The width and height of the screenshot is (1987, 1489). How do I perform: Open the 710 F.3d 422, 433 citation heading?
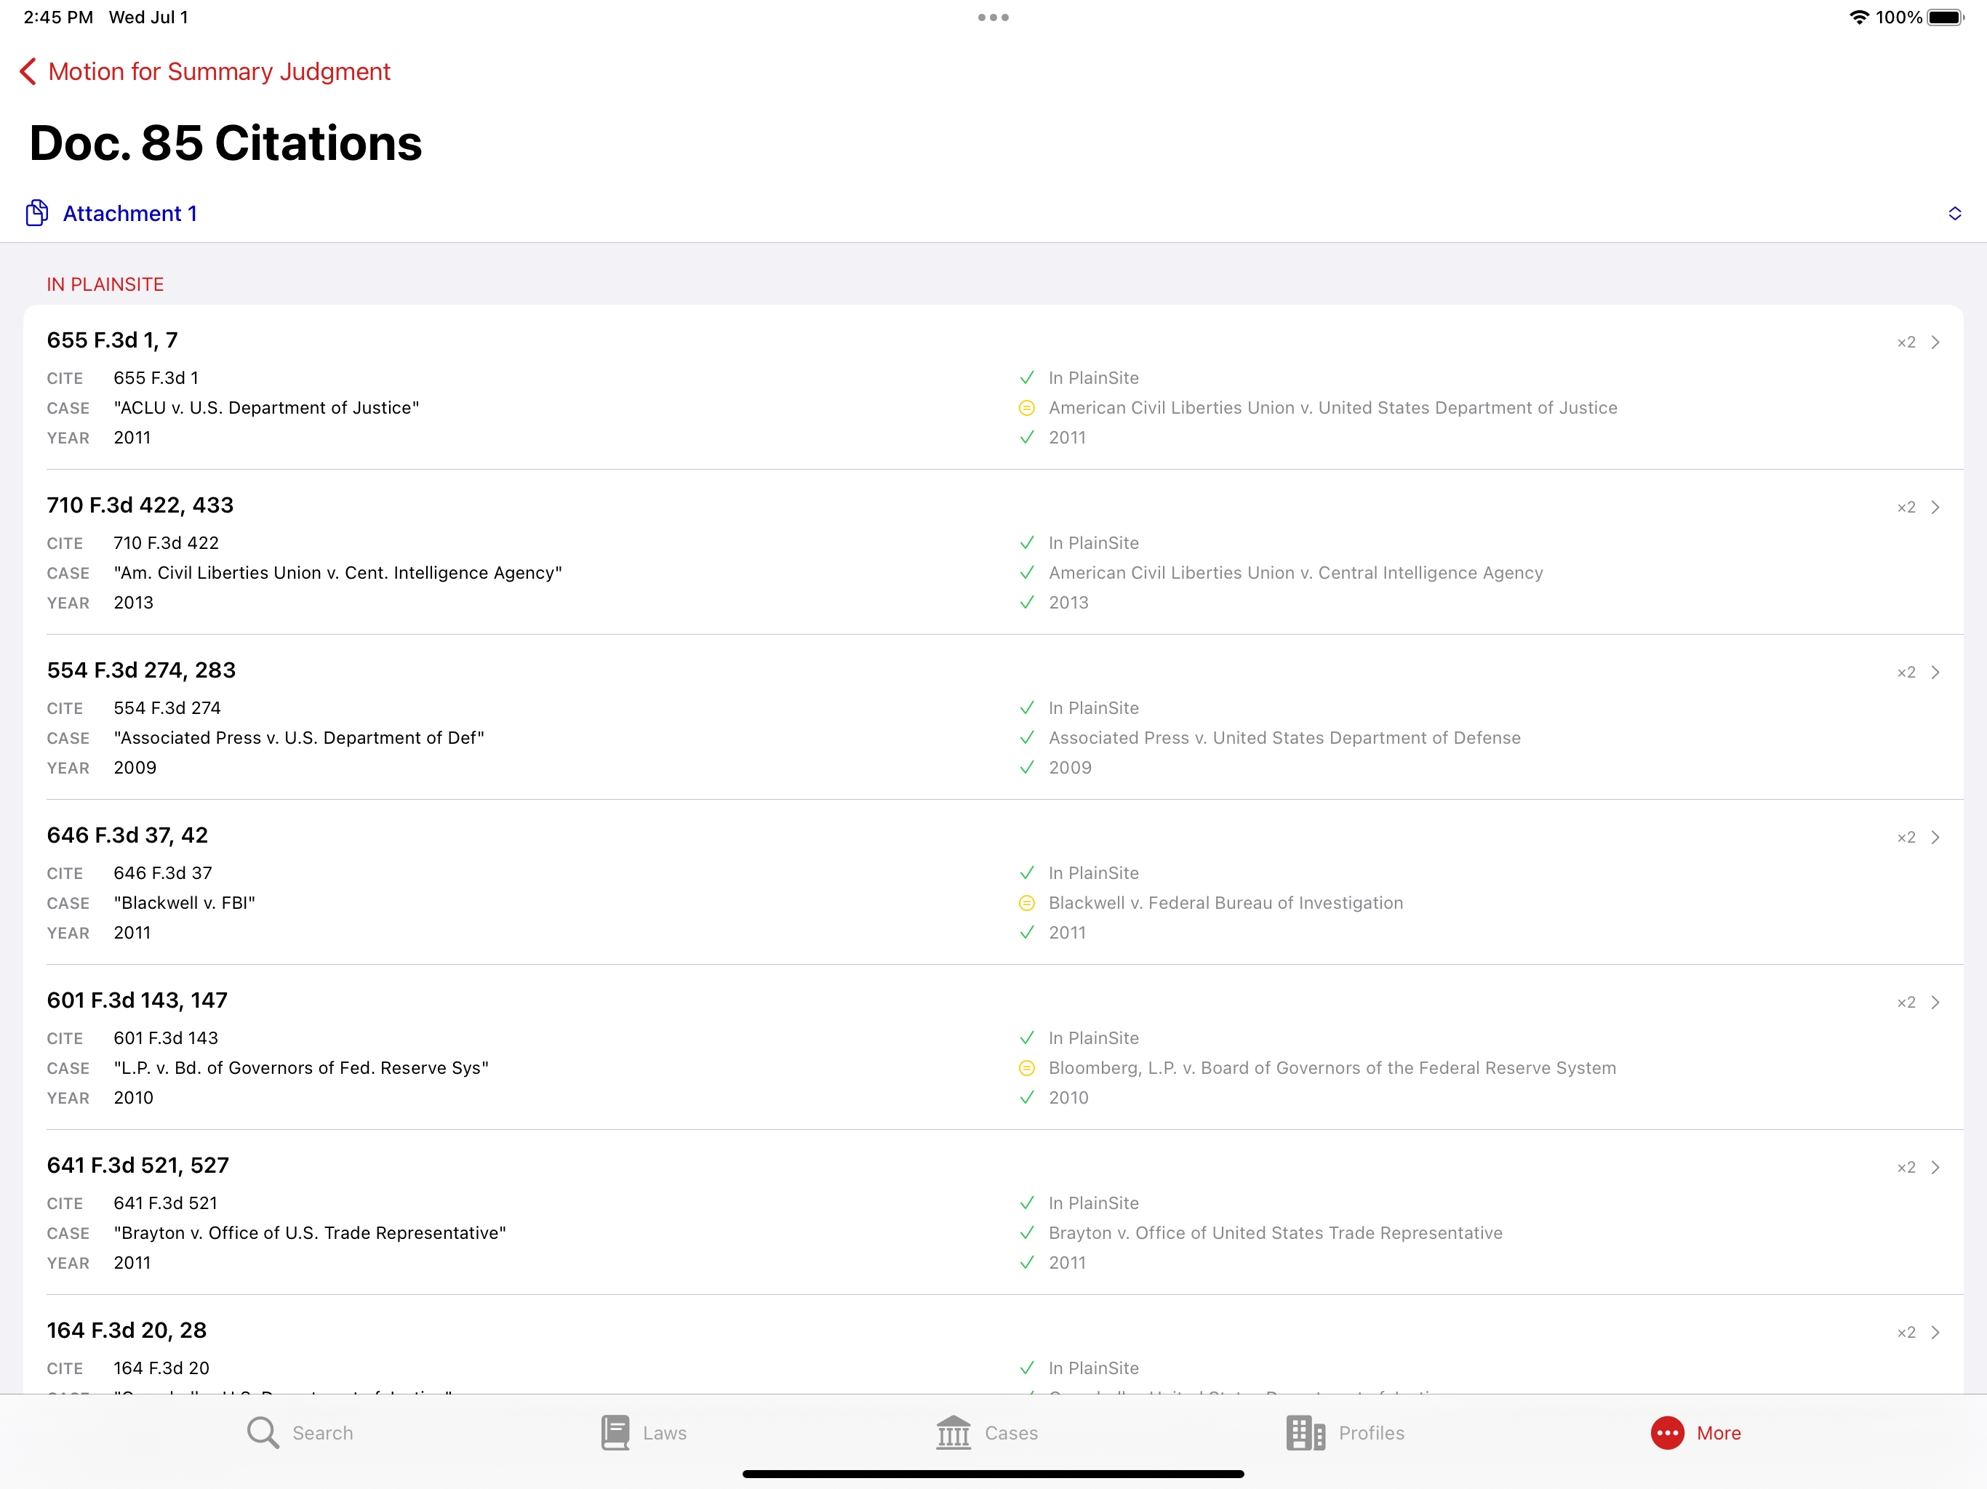click(140, 505)
